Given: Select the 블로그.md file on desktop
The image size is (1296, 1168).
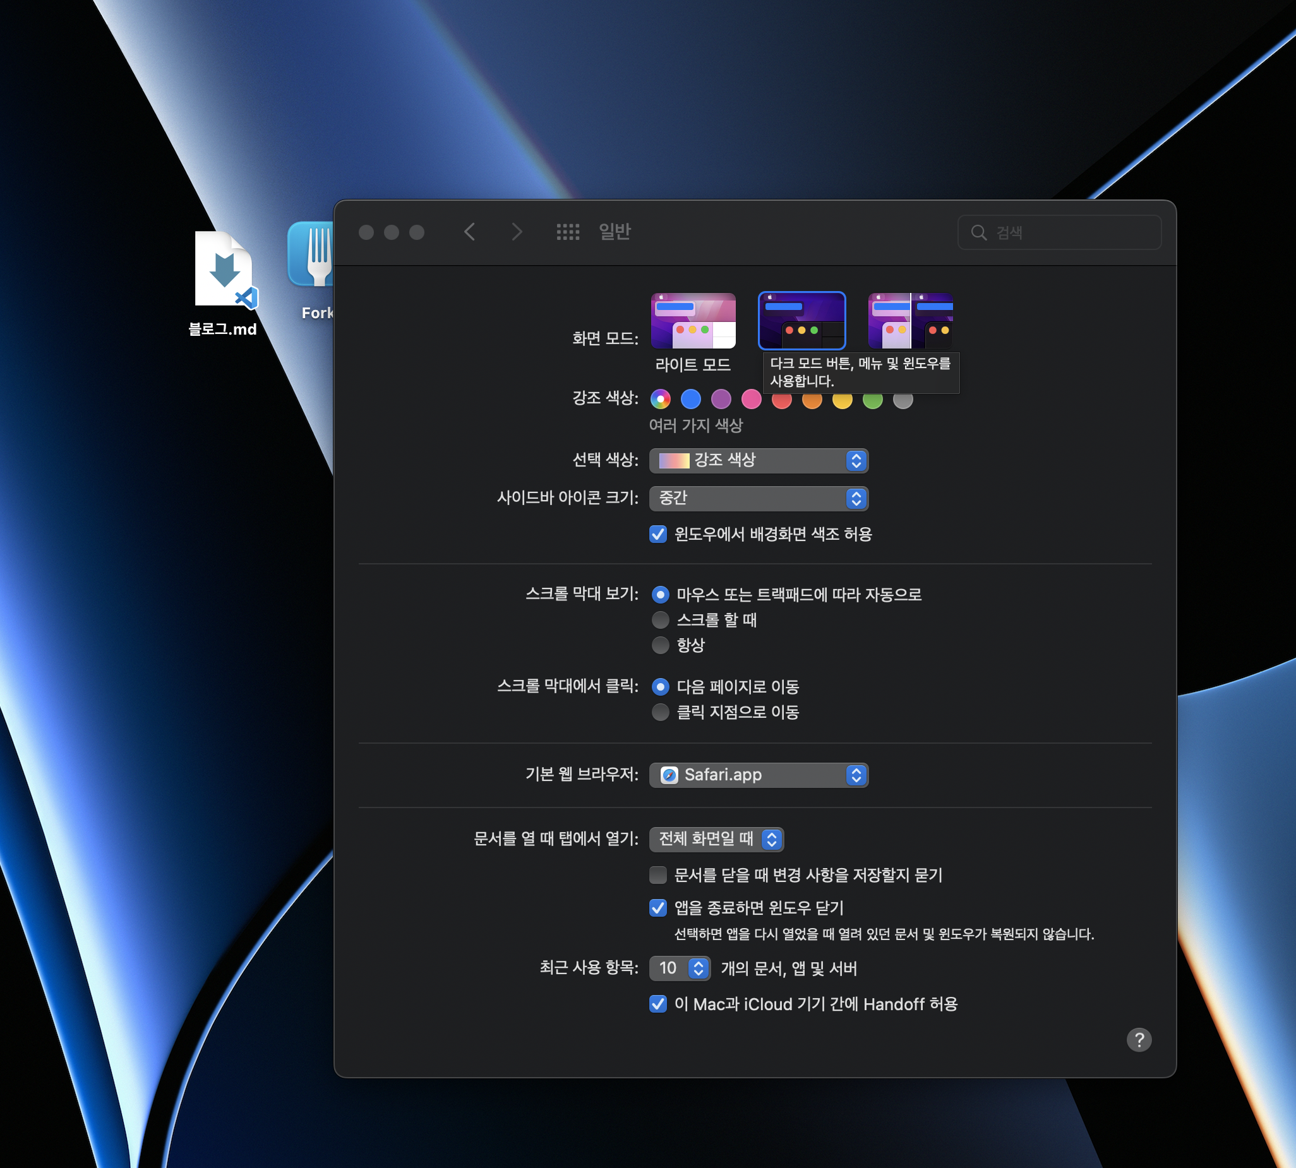Looking at the screenshot, I should pos(224,282).
